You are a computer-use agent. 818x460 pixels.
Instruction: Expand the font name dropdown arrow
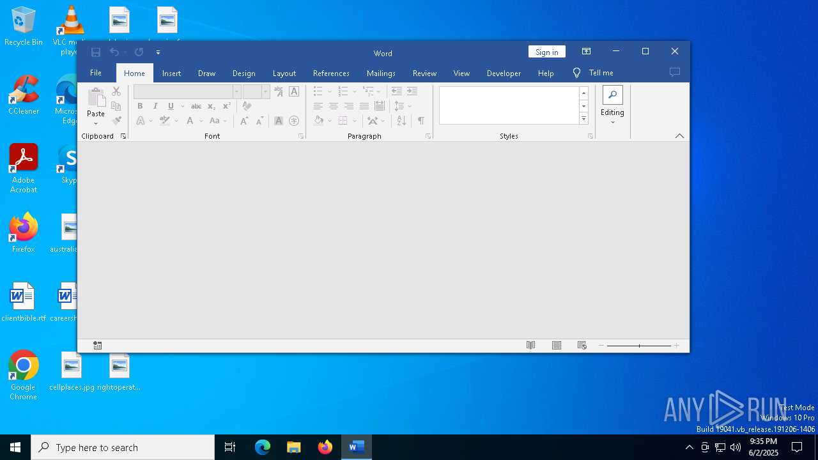point(236,91)
